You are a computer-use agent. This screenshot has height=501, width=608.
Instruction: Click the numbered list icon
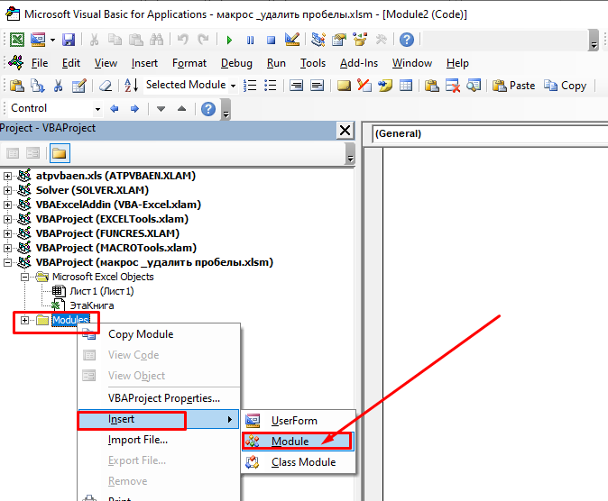(250, 86)
